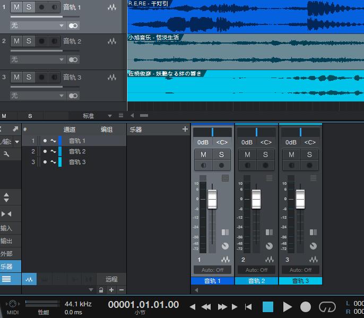Click the up/down arrows icon in mixer sidebar
The width and height of the screenshot is (364, 318).
pos(6,197)
